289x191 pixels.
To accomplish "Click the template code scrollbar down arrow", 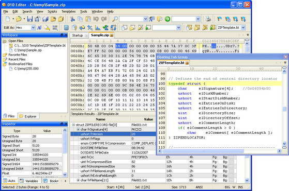I will click(x=284, y=144).
